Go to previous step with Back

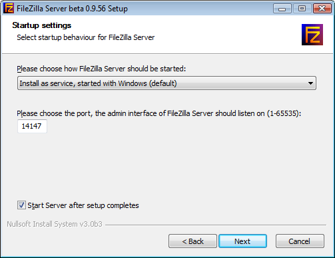[x=192, y=241]
